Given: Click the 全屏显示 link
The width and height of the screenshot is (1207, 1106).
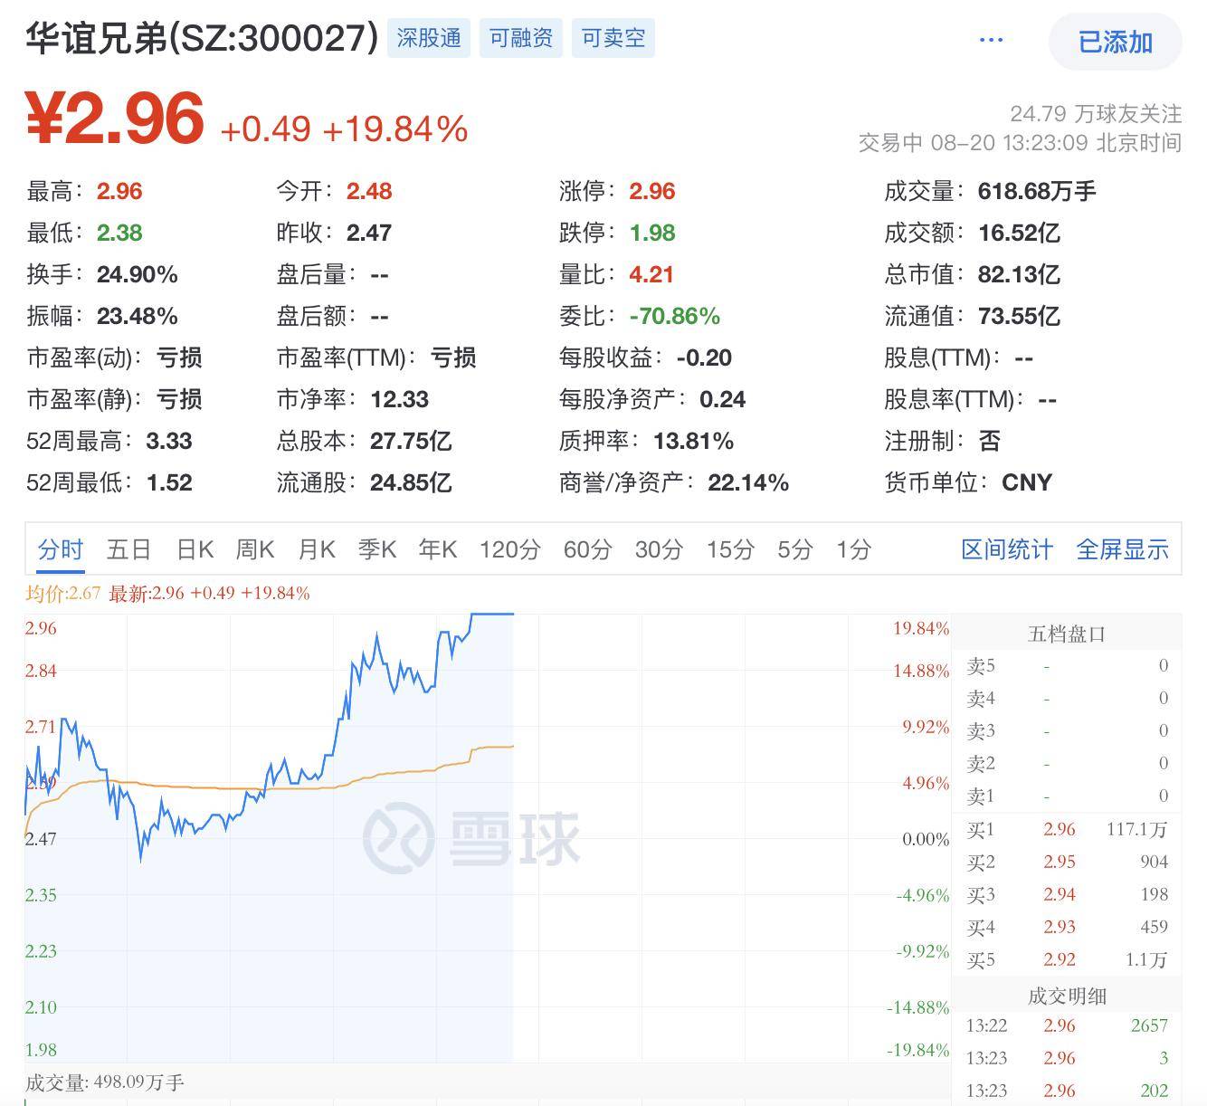Looking at the screenshot, I should coord(1123,549).
